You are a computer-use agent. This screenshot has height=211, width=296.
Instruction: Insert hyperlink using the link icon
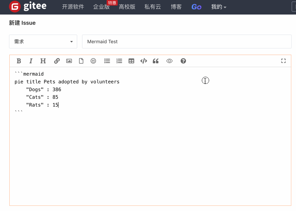[57, 61]
